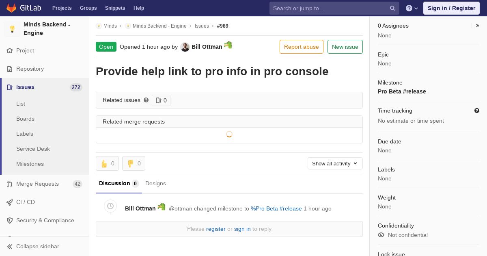Open Boards in the sidebar

point(25,119)
